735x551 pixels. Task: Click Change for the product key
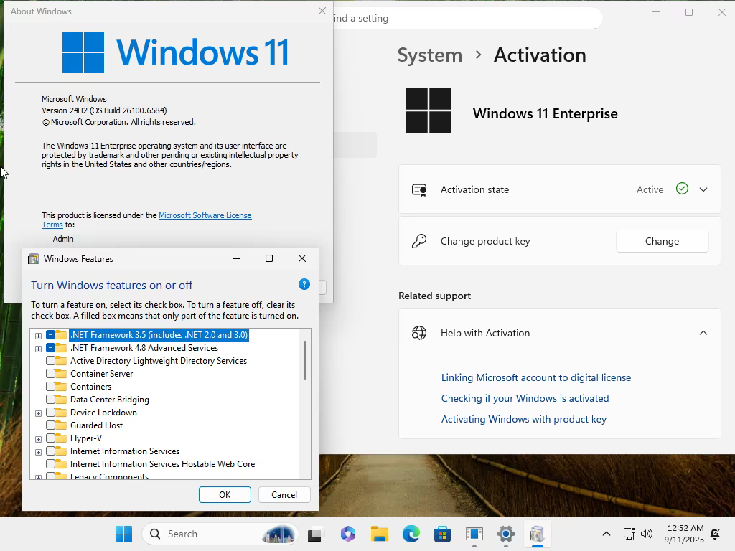662,241
